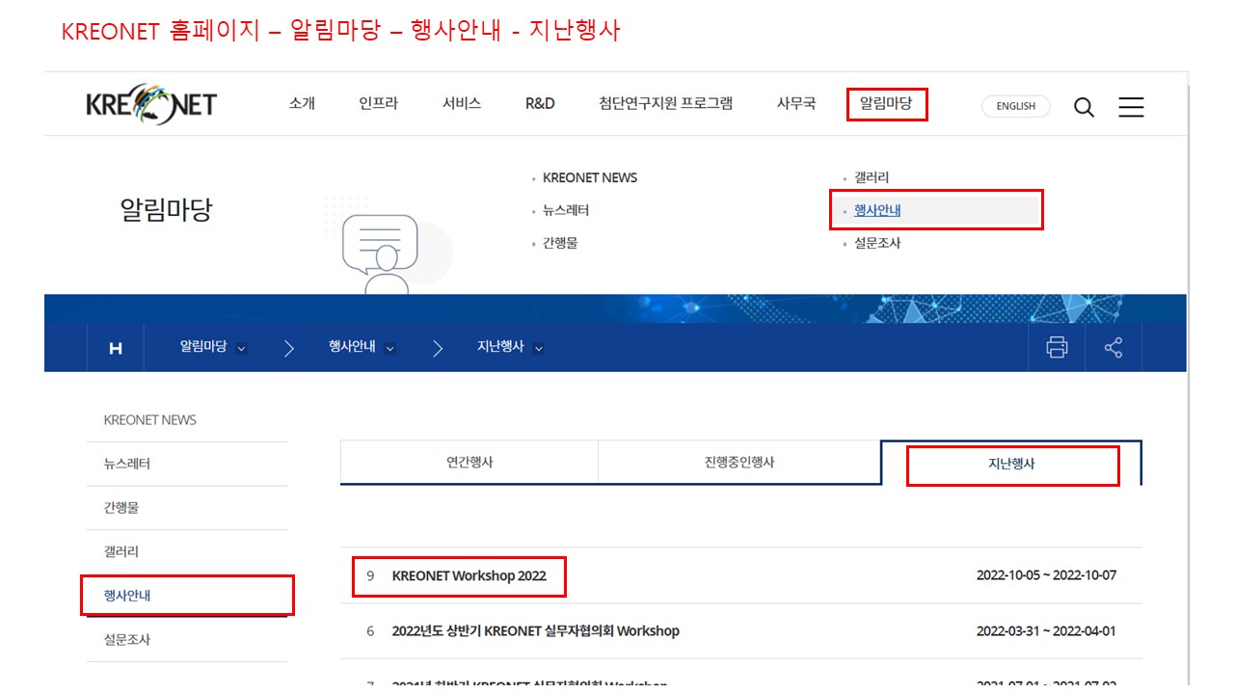Open the search magnifier icon
The width and height of the screenshot is (1234, 694).
(1084, 107)
